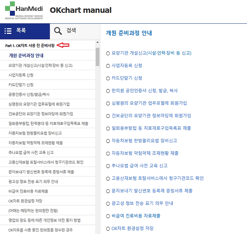
Task: Follow content link 추나요법 급여 사전 교육 신고
Action: (139, 166)
